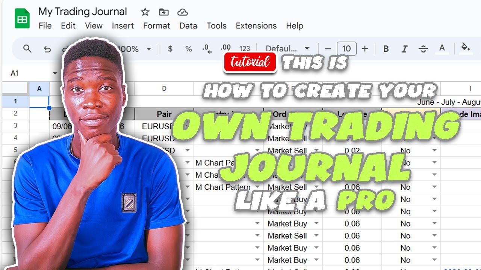Image resolution: width=481 pixels, height=270 pixels.
Task: Apply percent format with the % icon
Action: pos(189,49)
